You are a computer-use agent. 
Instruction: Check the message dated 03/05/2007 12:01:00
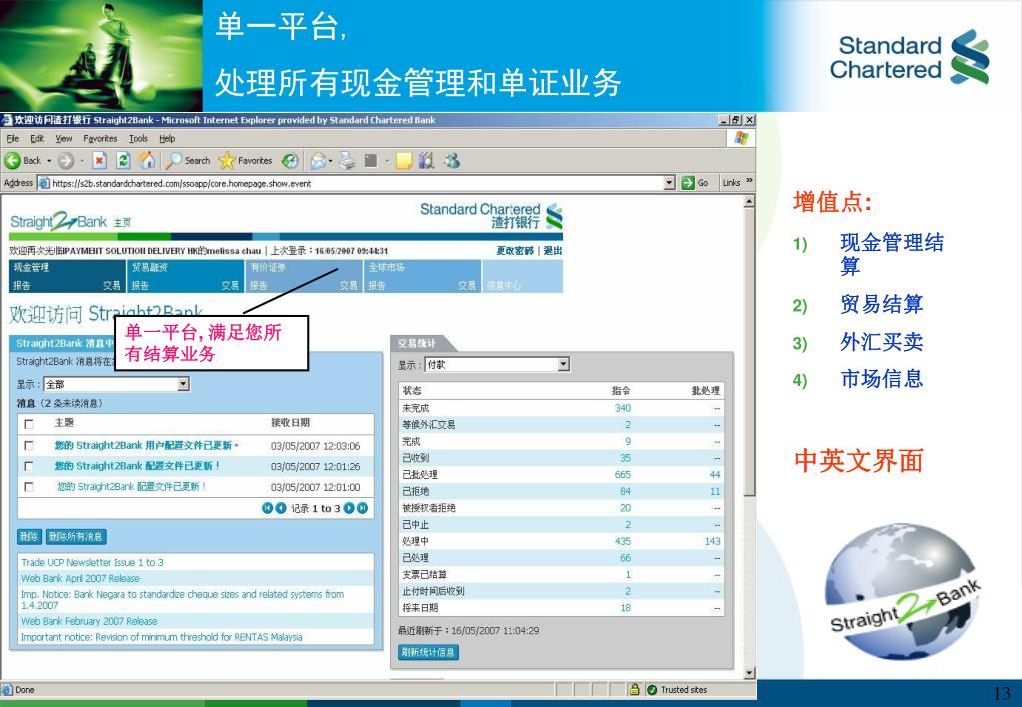tap(29, 486)
